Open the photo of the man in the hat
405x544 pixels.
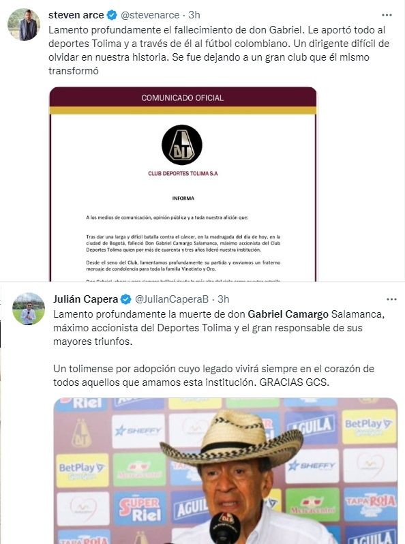[226, 471]
